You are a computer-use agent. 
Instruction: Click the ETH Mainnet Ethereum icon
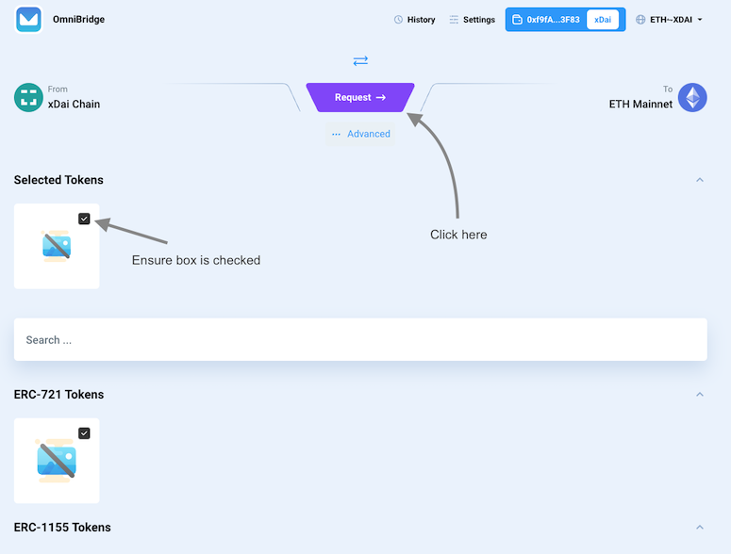point(692,98)
